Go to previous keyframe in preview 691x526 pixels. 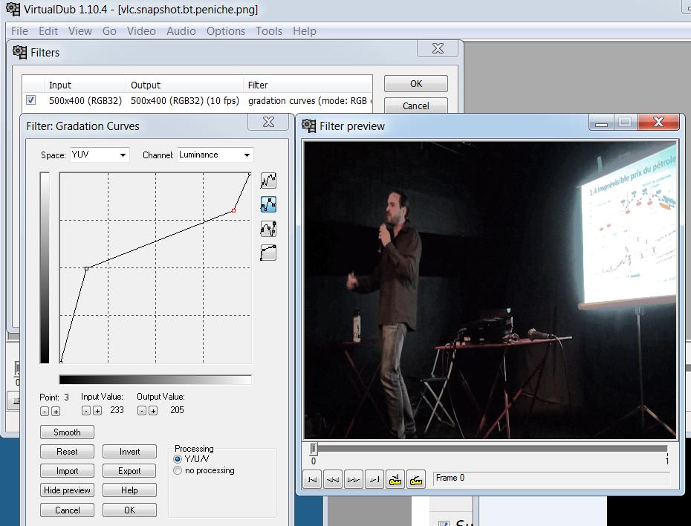click(x=396, y=480)
